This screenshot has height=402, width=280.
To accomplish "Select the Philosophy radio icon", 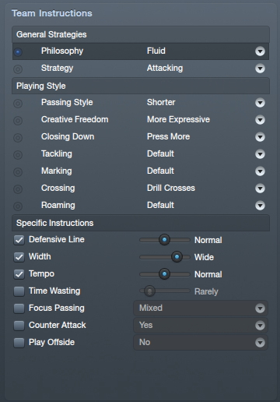I will tap(18, 51).
